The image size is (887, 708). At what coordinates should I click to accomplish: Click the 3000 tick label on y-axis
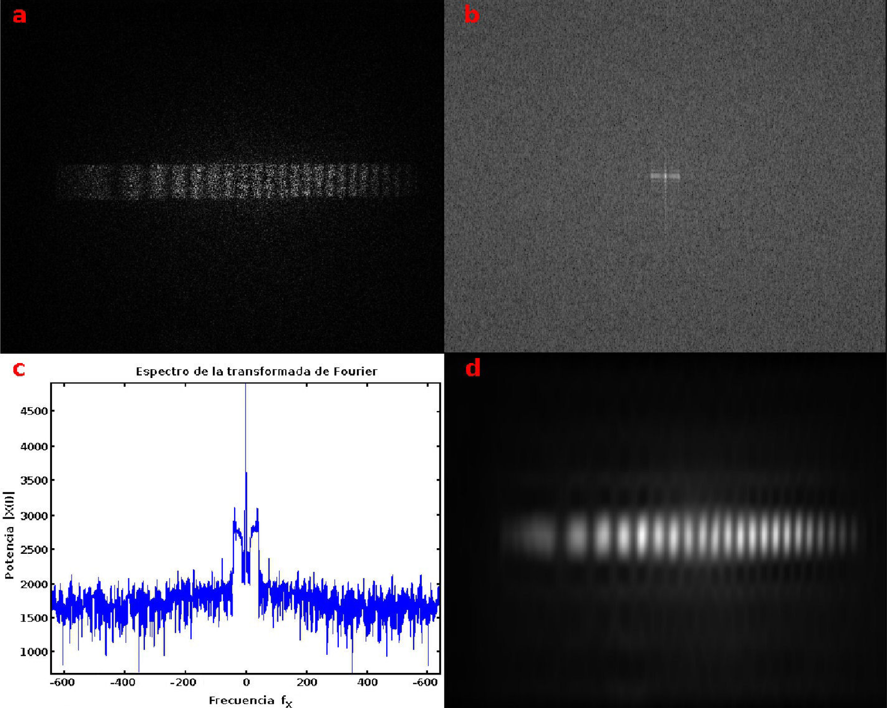34,516
